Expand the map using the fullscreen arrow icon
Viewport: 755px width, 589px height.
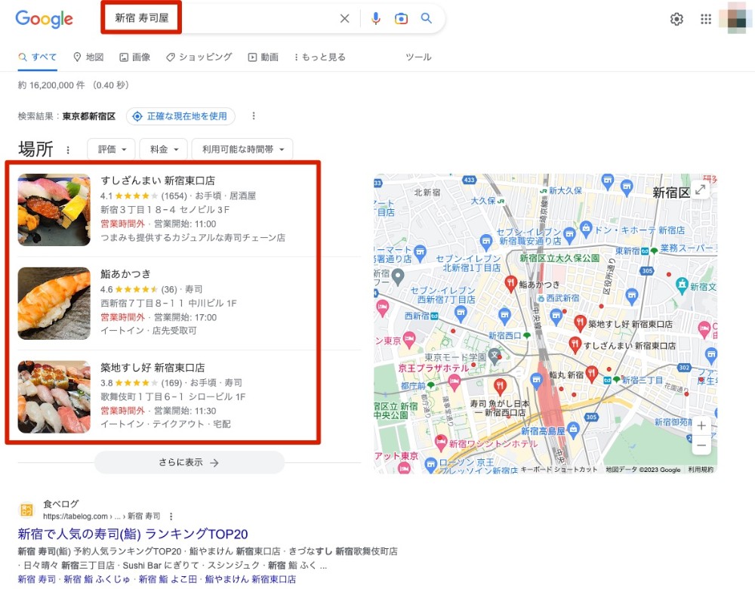click(701, 190)
